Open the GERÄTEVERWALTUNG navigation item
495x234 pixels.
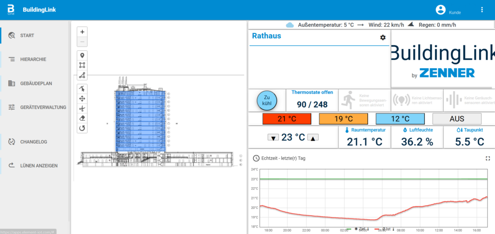pyautogui.click(x=35, y=107)
